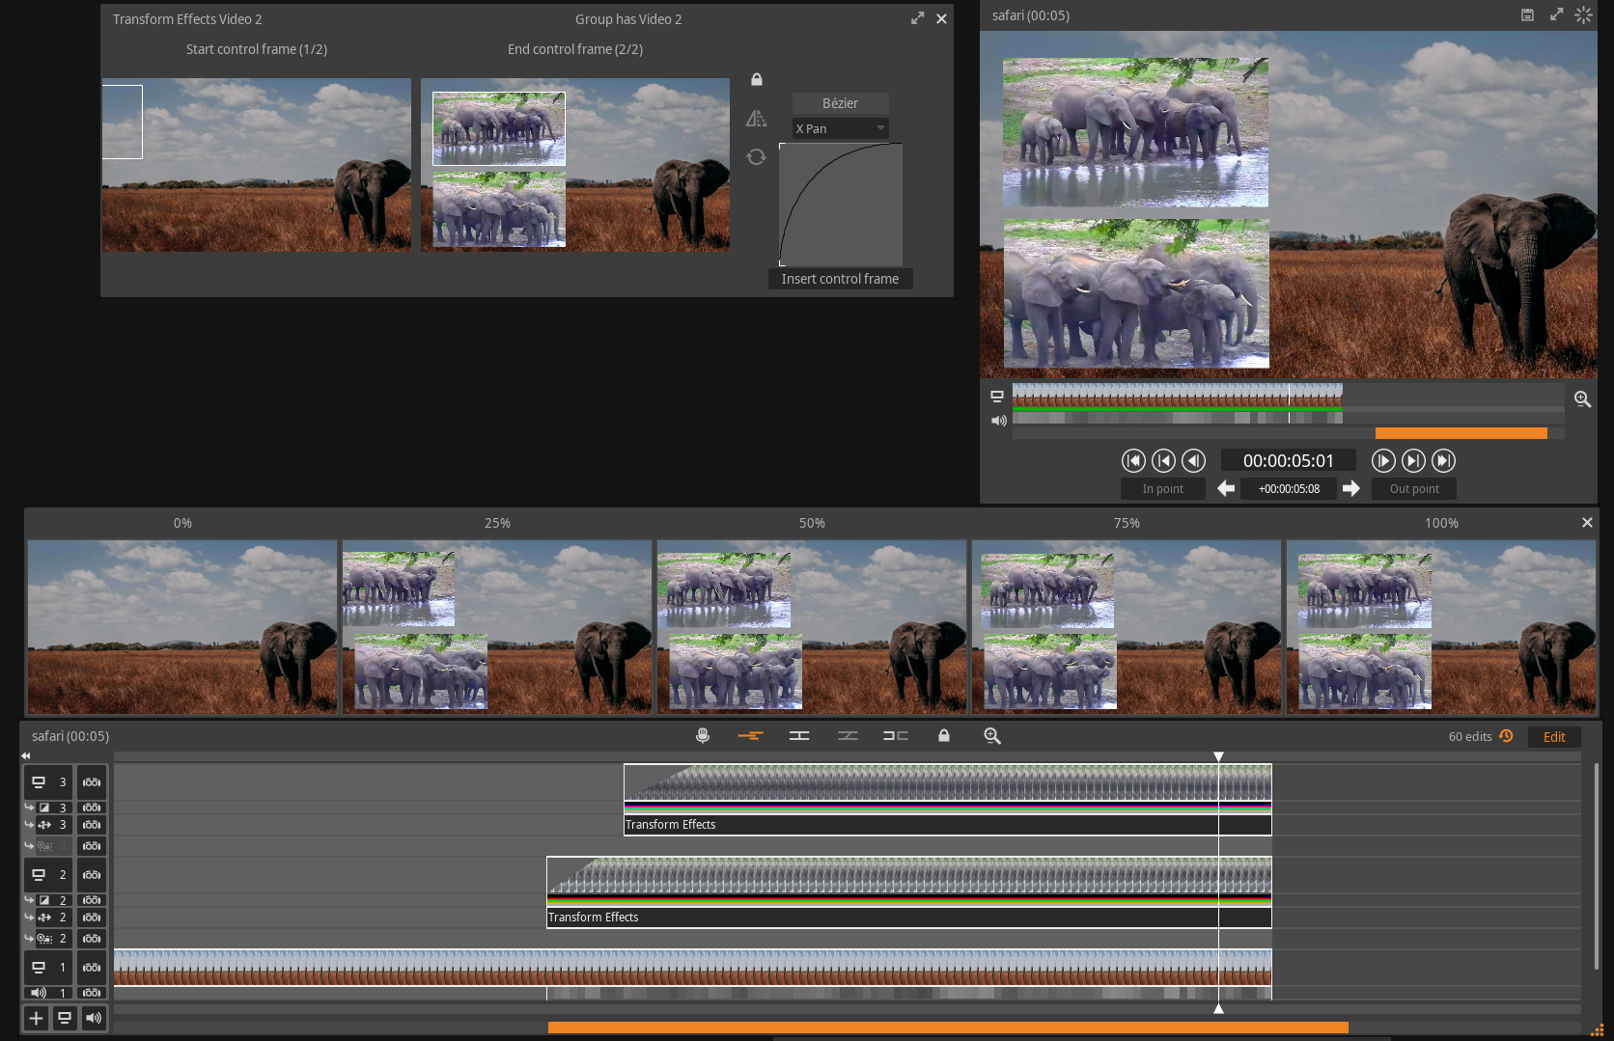The image size is (1614, 1041).
Task: Select the End control frame (2/2) label
Action: 575,49
